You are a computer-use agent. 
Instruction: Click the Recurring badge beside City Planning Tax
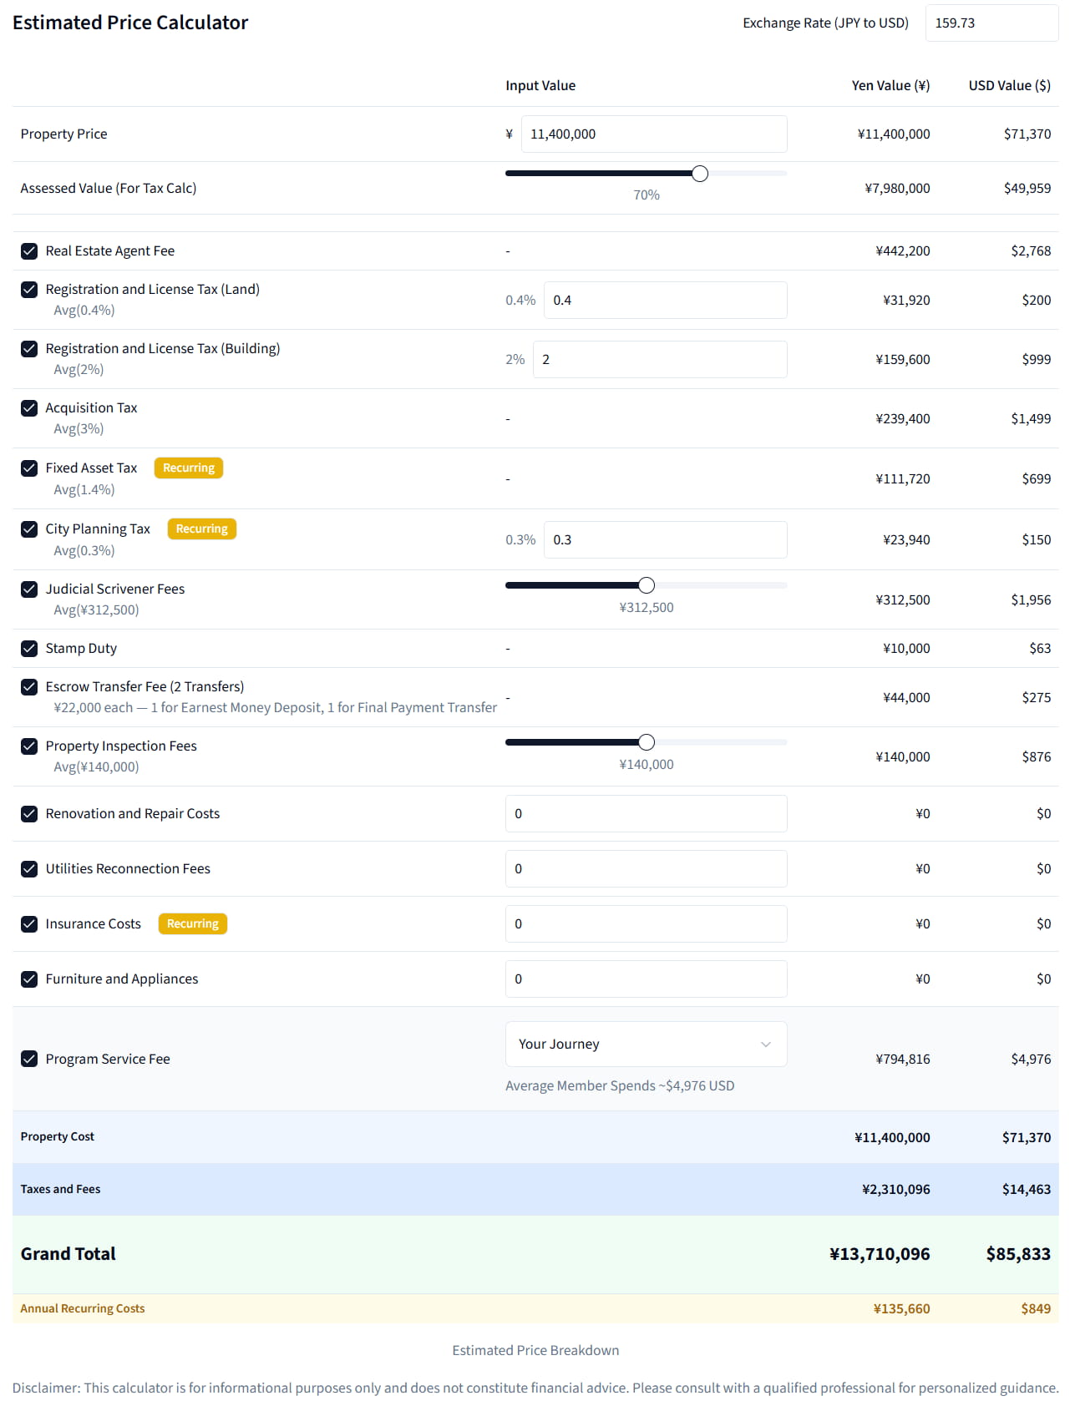point(201,529)
